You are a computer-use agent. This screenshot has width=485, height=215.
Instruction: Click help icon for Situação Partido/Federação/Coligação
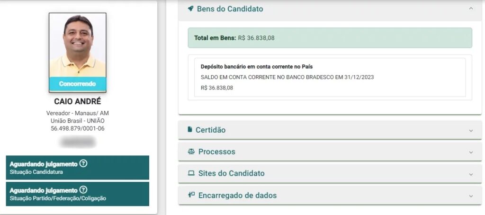click(x=83, y=190)
